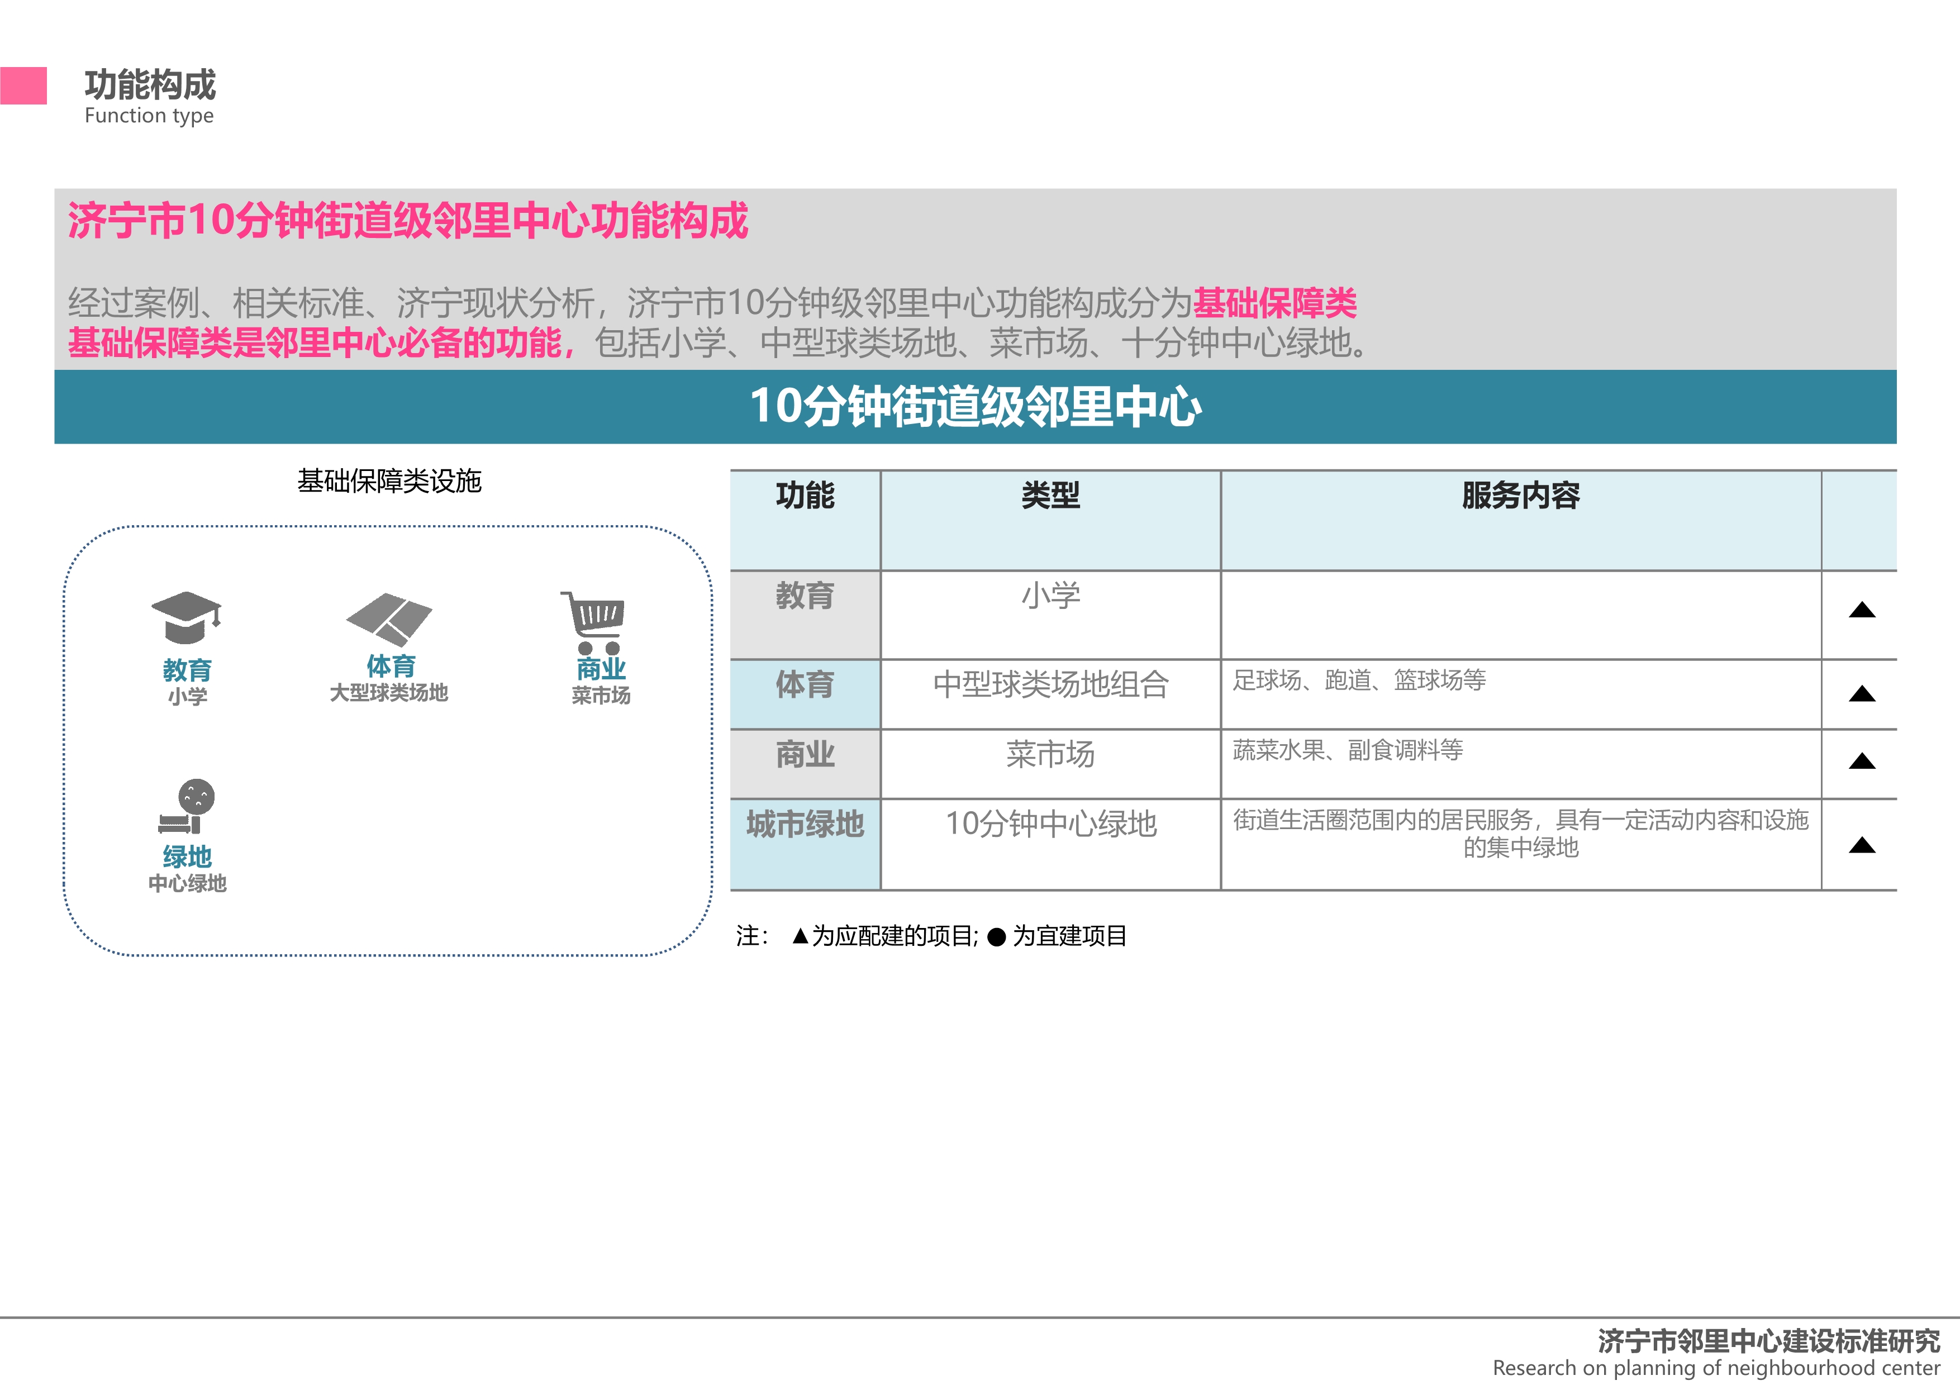This screenshot has width=1960, height=1385.
Task: Click the tree and bench green space icon
Action: point(187,806)
